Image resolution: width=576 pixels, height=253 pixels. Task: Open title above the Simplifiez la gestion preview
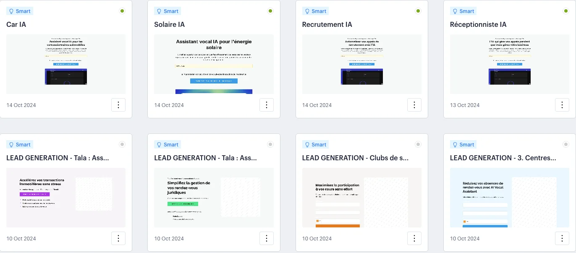[x=205, y=158]
